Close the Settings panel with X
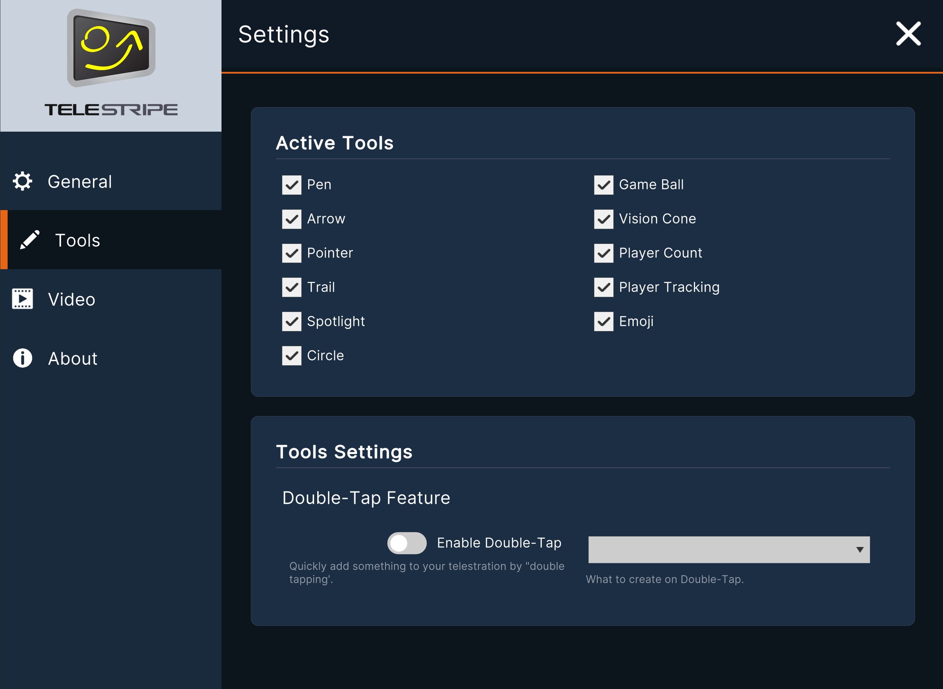The image size is (943, 689). (x=908, y=34)
